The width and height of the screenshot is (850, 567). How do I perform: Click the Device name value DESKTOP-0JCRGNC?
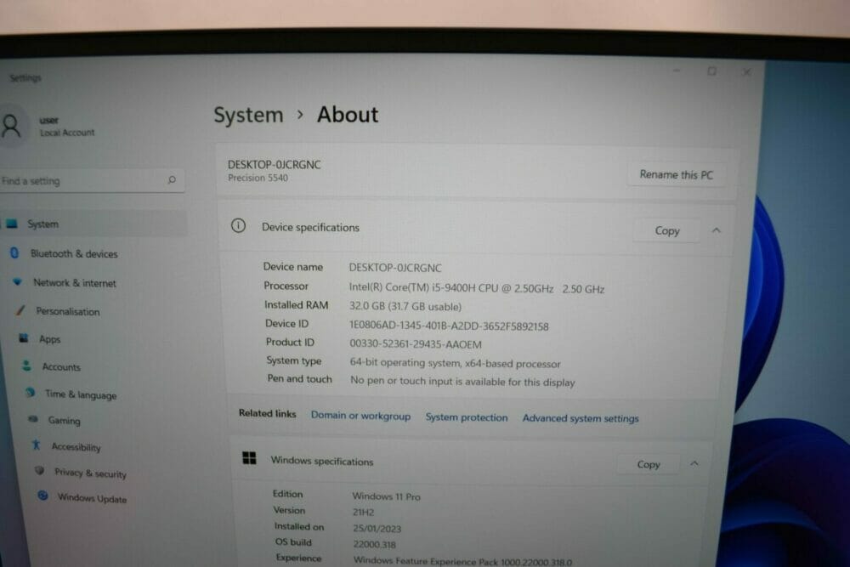[395, 267]
